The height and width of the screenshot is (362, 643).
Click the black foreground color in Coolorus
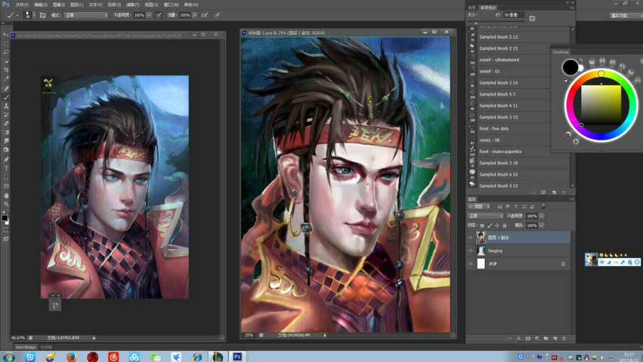coord(570,67)
